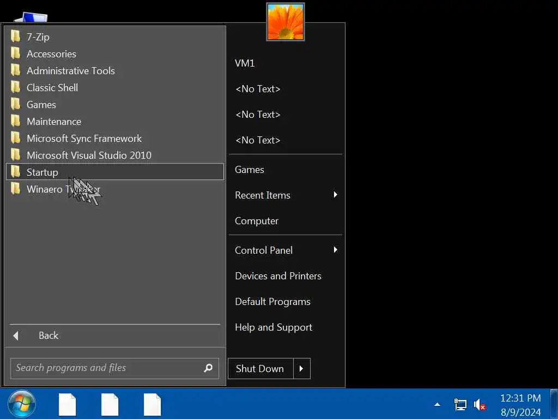Open Recent Items menu entry

pyautogui.click(x=263, y=195)
